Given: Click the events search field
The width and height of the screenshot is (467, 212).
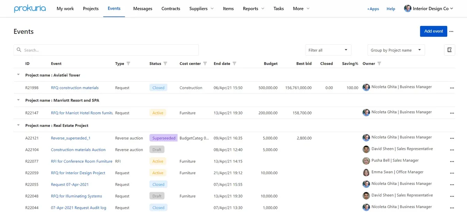Looking at the screenshot, I should (x=106, y=50).
